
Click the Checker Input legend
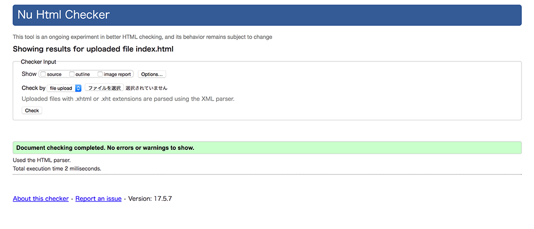coord(39,62)
